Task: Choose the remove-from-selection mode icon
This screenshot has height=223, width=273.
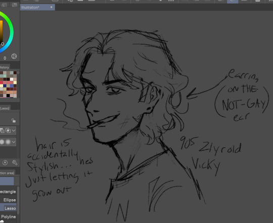Action: pyautogui.click(x=2, y=130)
